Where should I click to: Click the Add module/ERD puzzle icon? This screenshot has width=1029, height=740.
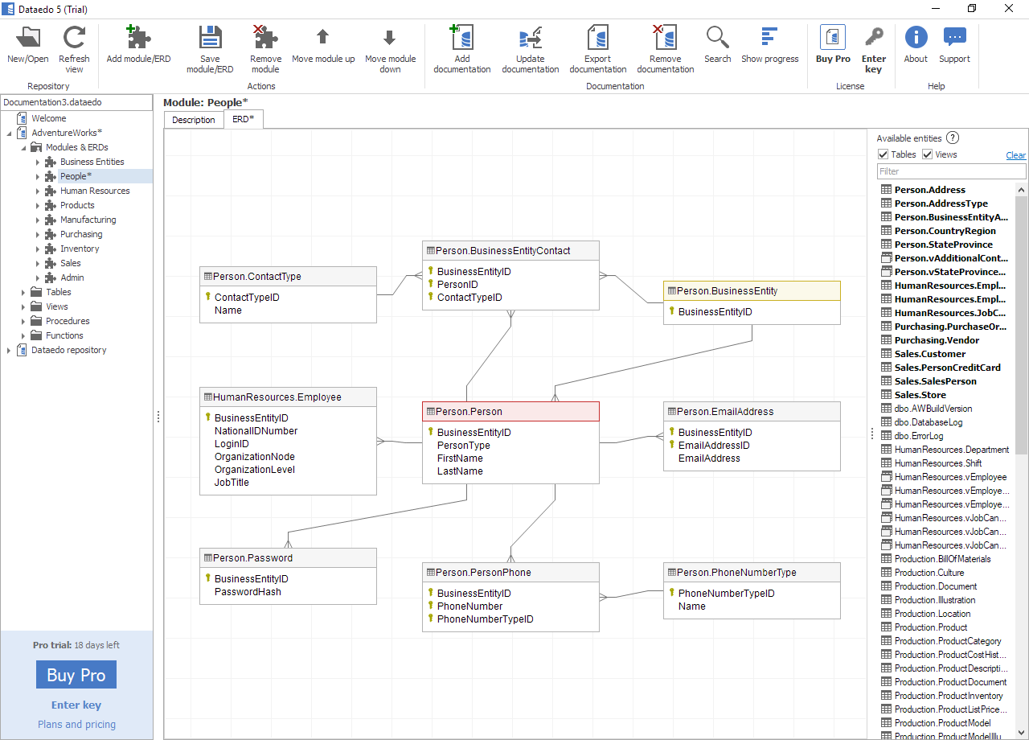pos(138,37)
